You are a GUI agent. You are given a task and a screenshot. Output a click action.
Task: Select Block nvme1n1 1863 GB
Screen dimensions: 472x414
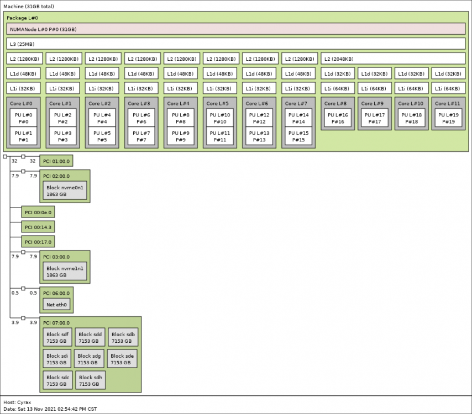[x=65, y=272]
